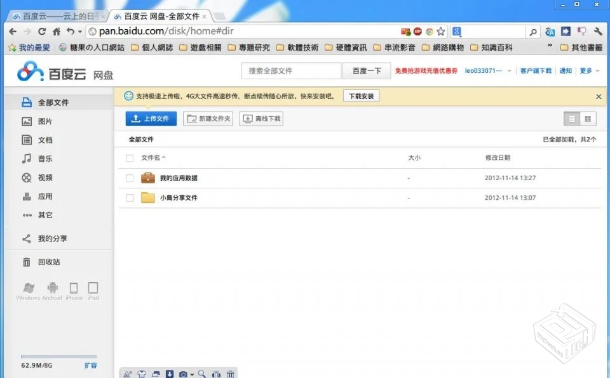Viewport: 610px width, 378px height.
Task: Click the 通知 menu item in the header
Action: click(566, 71)
